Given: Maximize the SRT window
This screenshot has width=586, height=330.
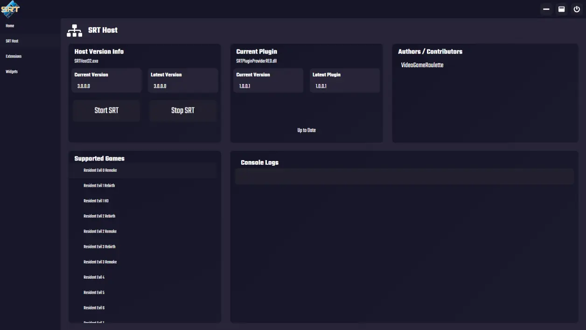Looking at the screenshot, I should 562,9.
